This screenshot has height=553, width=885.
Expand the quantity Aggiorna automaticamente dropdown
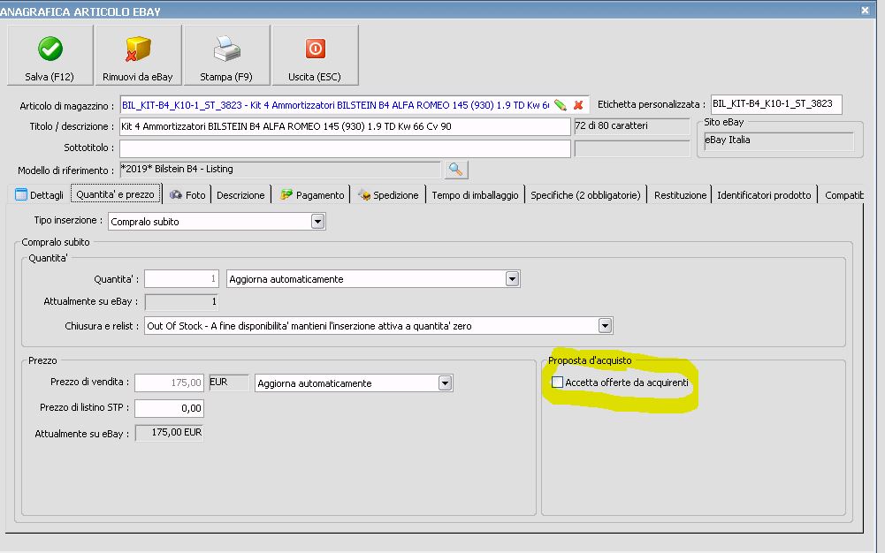click(512, 279)
